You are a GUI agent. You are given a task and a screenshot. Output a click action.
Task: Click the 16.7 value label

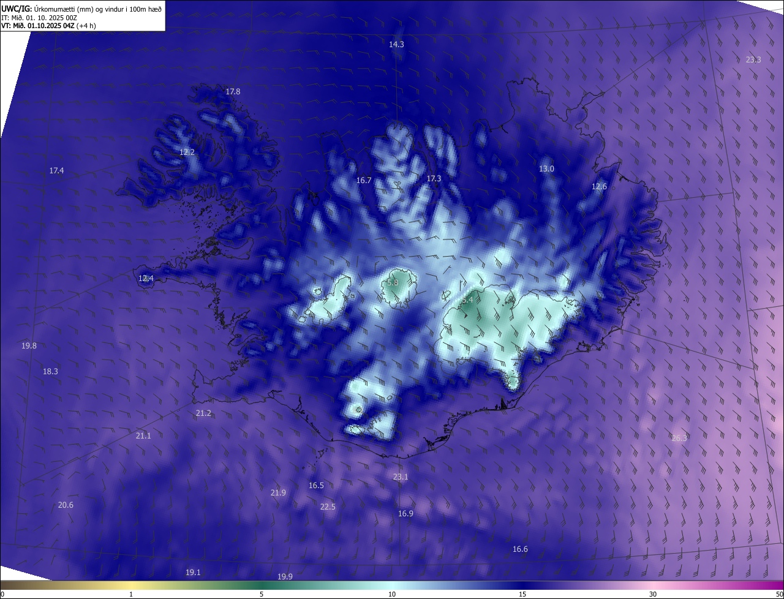[x=364, y=180]
